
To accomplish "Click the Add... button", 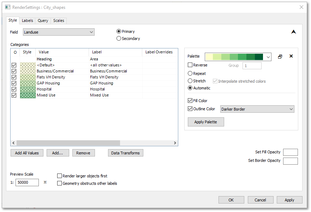I will coord(58,153).
